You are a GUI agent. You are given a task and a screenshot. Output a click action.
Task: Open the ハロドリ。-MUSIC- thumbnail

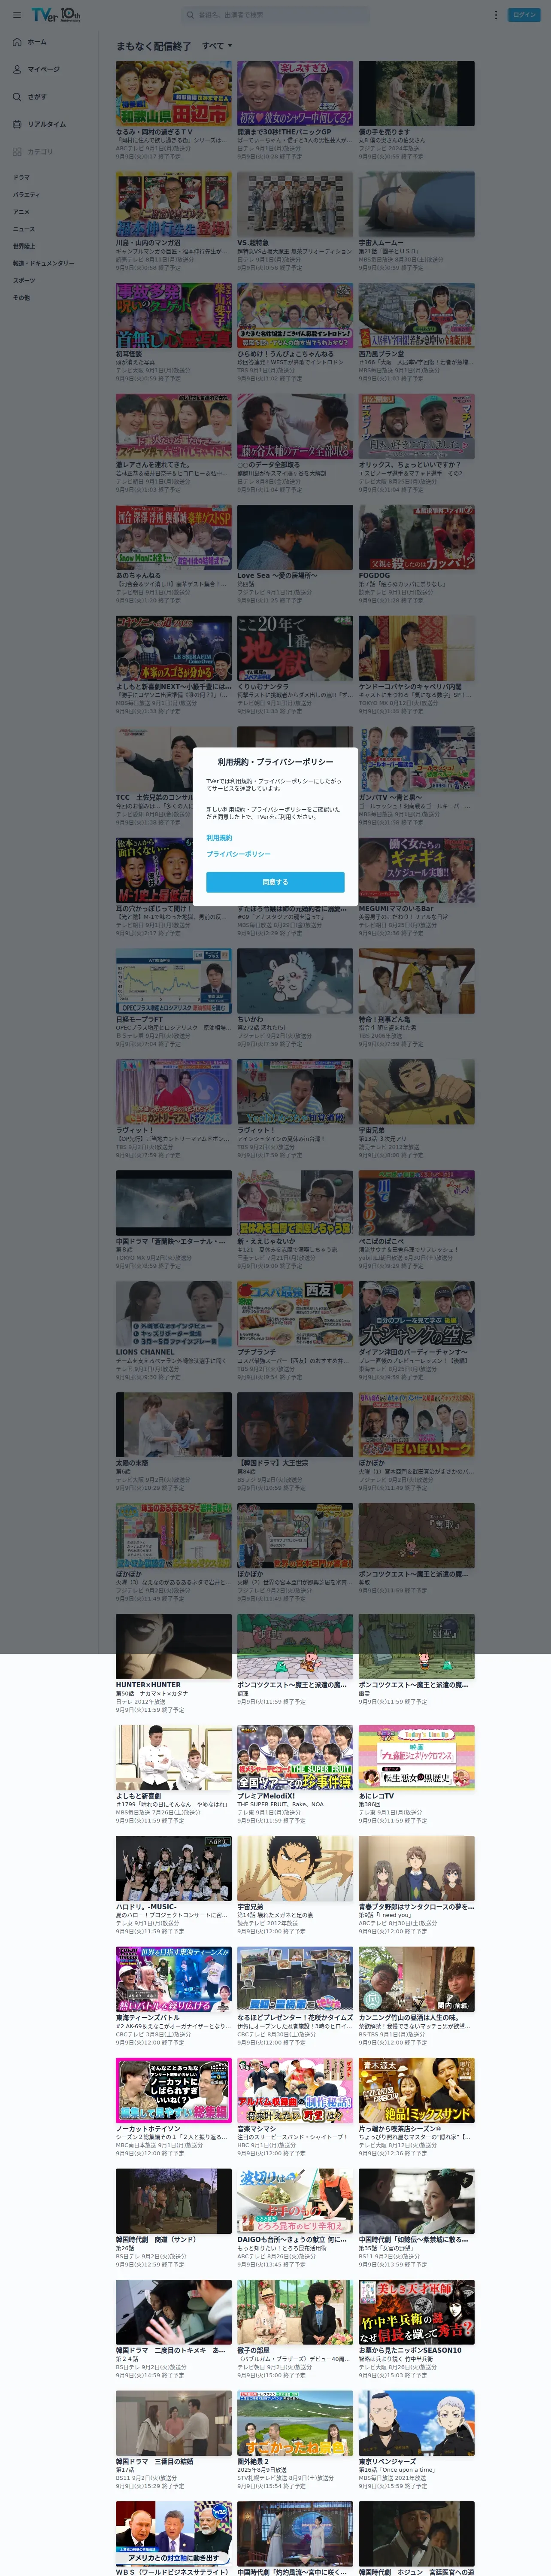173,1868
